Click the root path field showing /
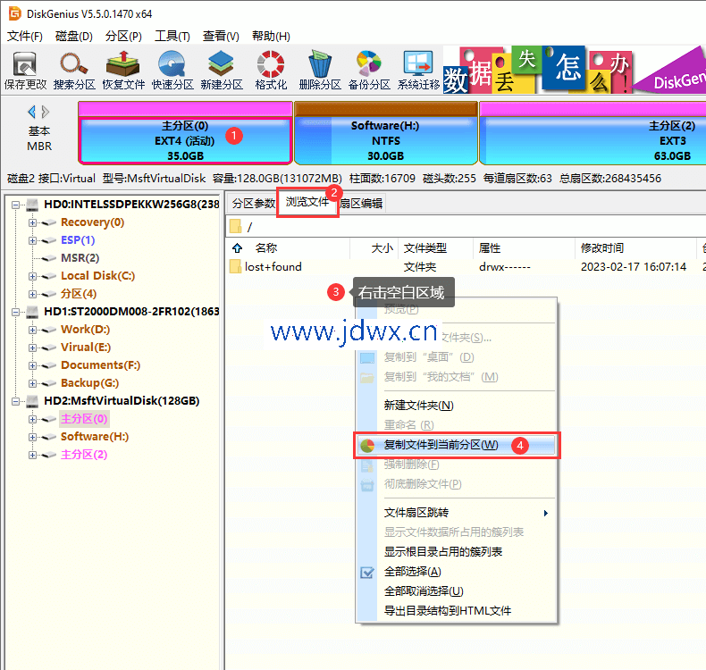 tap(466, 226)
